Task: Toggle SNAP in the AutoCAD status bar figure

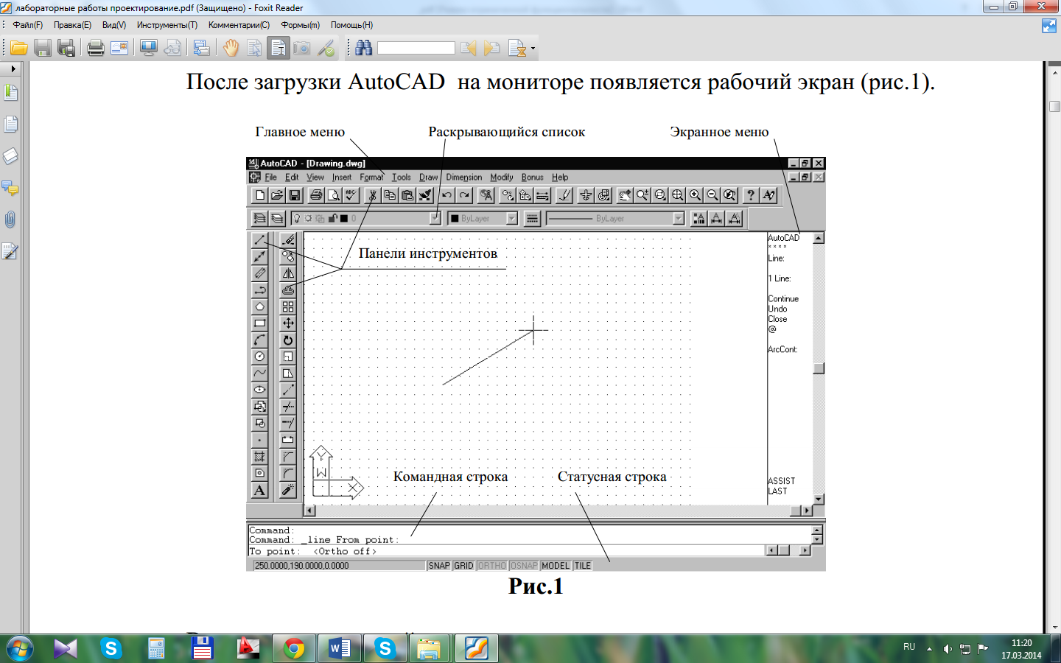Action: click(439, 566)
